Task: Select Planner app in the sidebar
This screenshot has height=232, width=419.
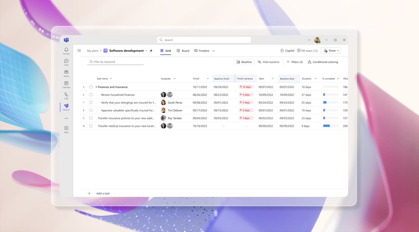Action: (66, 107)
